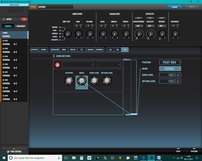Click the PRESENCE knob
This screenshot has height=161, width=202.
click(175, 34)
